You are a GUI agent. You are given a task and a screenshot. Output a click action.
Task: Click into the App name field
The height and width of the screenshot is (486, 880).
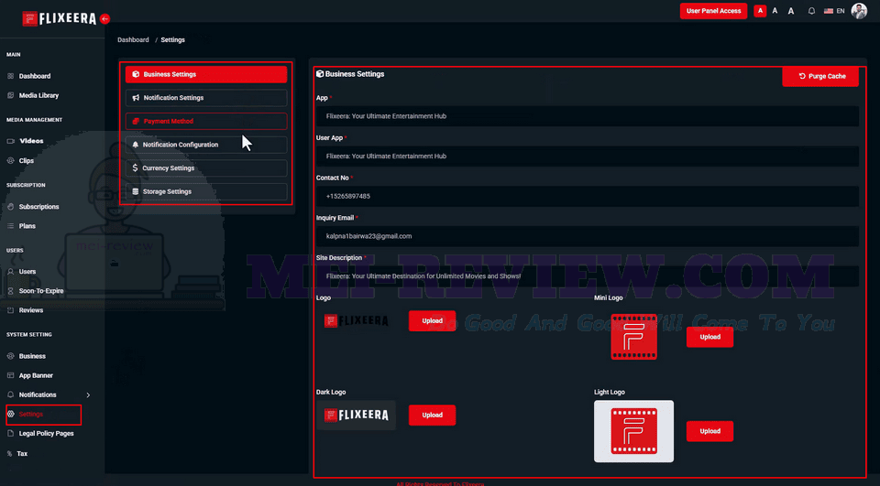[587, 116]
